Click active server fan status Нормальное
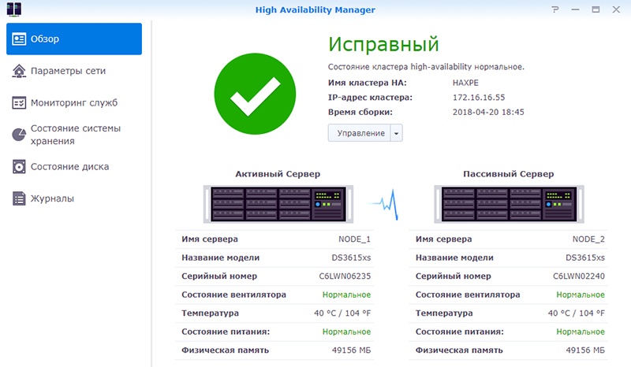Viewport: 631px width, 367px height. coord(346,295)
